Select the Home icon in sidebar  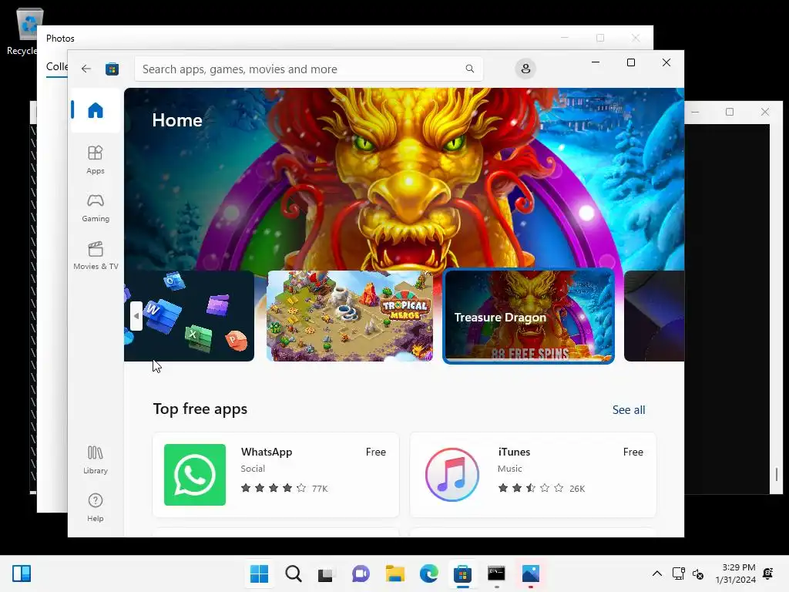coord(95,110)
